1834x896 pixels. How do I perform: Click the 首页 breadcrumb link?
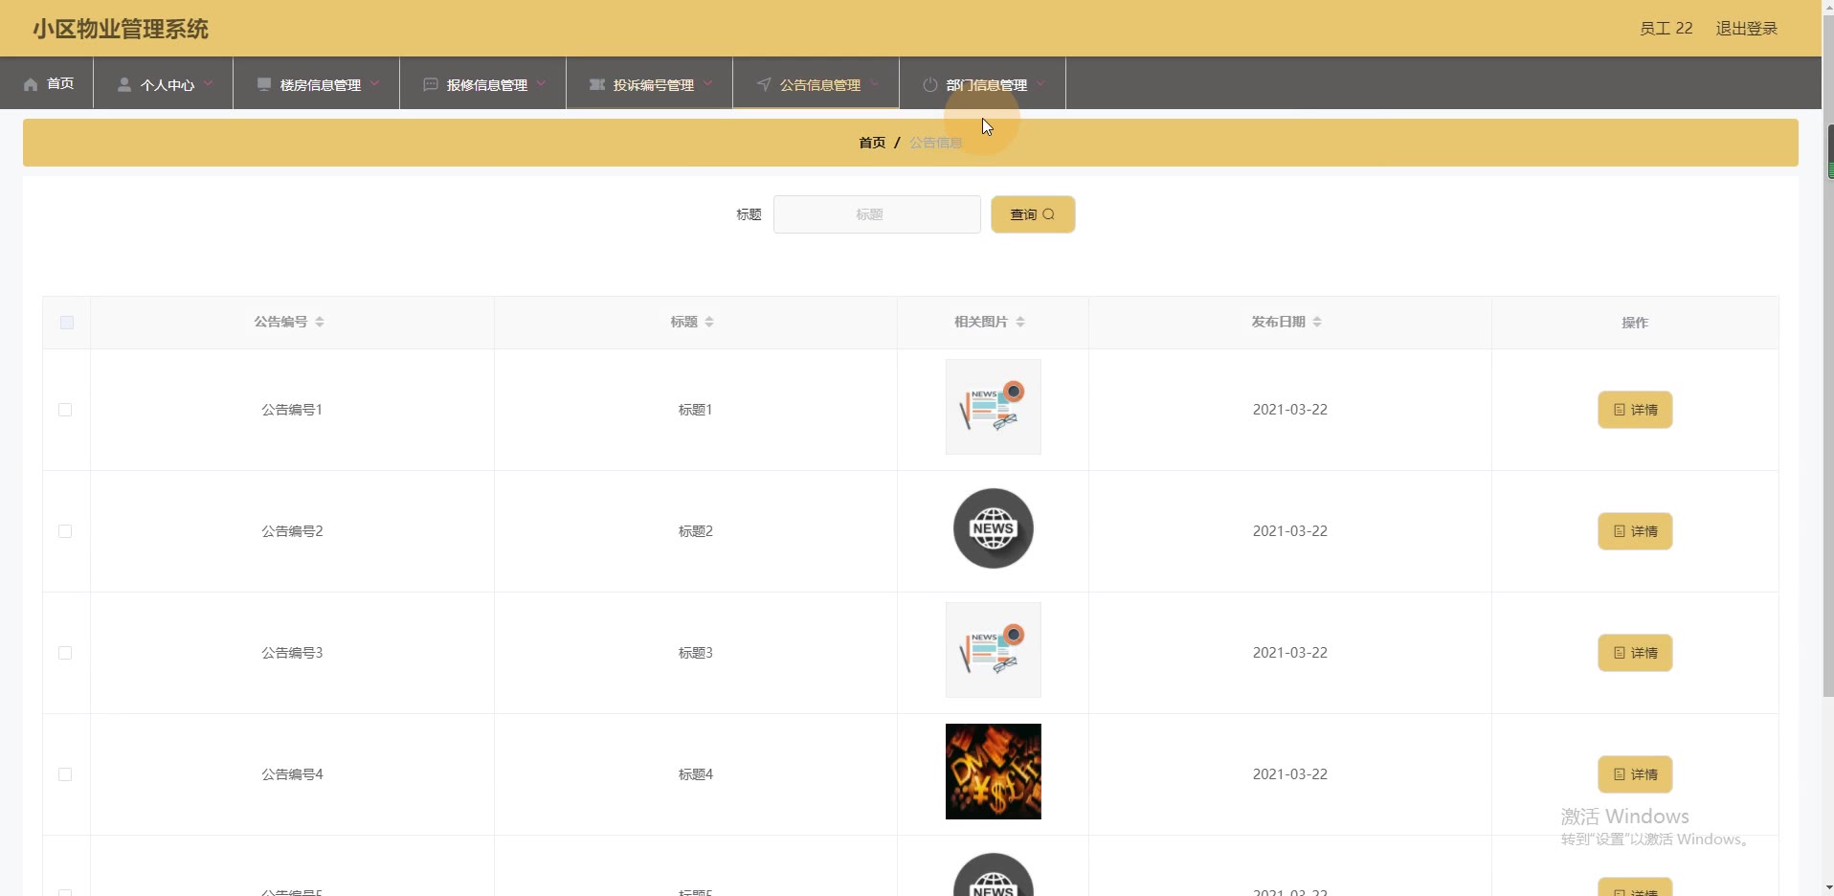[x=872, y=143]
